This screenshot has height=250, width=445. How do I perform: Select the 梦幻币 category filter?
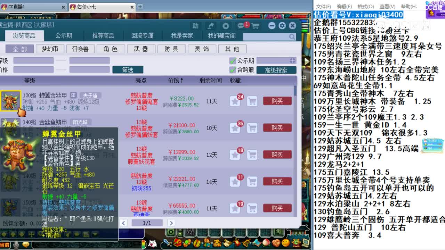pyautogui.click(x=50, y=49)
